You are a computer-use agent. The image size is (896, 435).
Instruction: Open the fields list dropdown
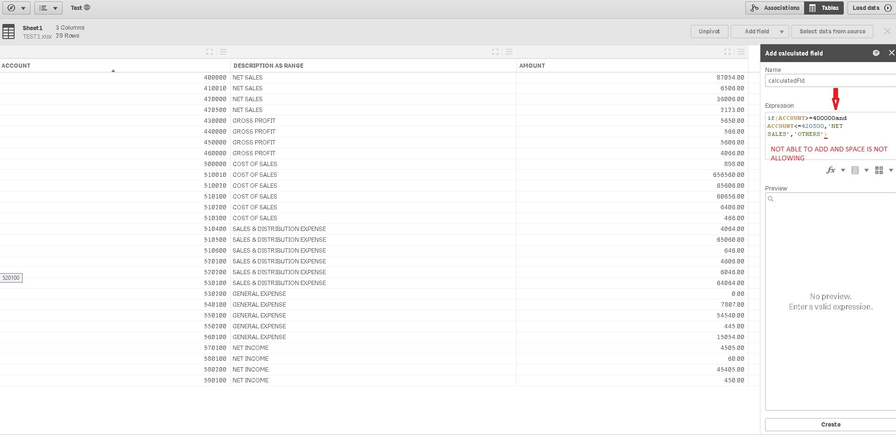[860, 170]
